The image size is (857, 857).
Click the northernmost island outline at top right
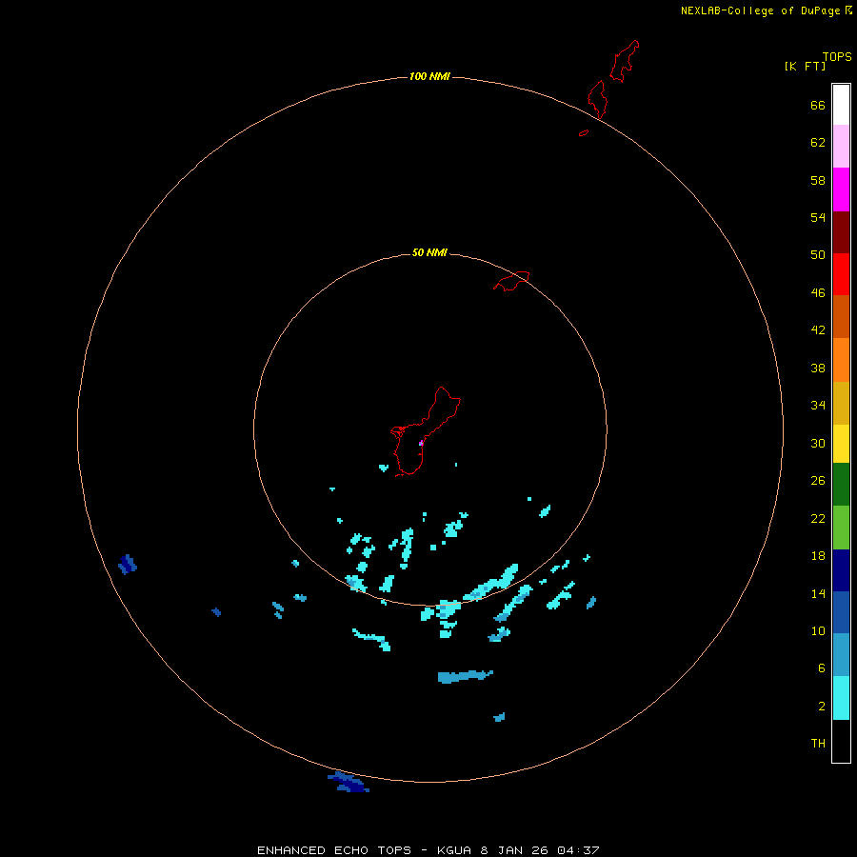[x=624, y=61]
